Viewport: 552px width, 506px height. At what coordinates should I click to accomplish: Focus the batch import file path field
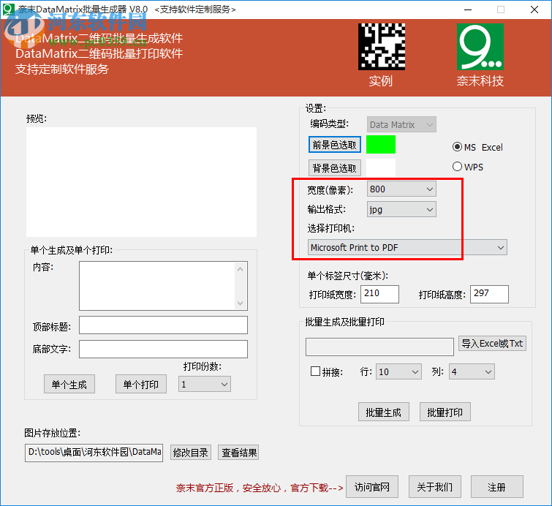click(379, 347)
